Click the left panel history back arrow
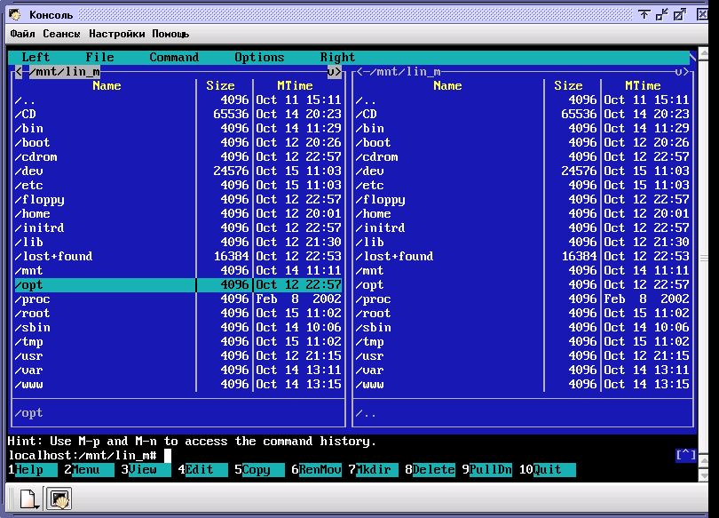This screenshot has height=518, width=719. (19, 72)
